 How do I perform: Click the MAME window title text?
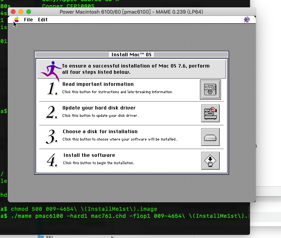click(x=131, y=12)
